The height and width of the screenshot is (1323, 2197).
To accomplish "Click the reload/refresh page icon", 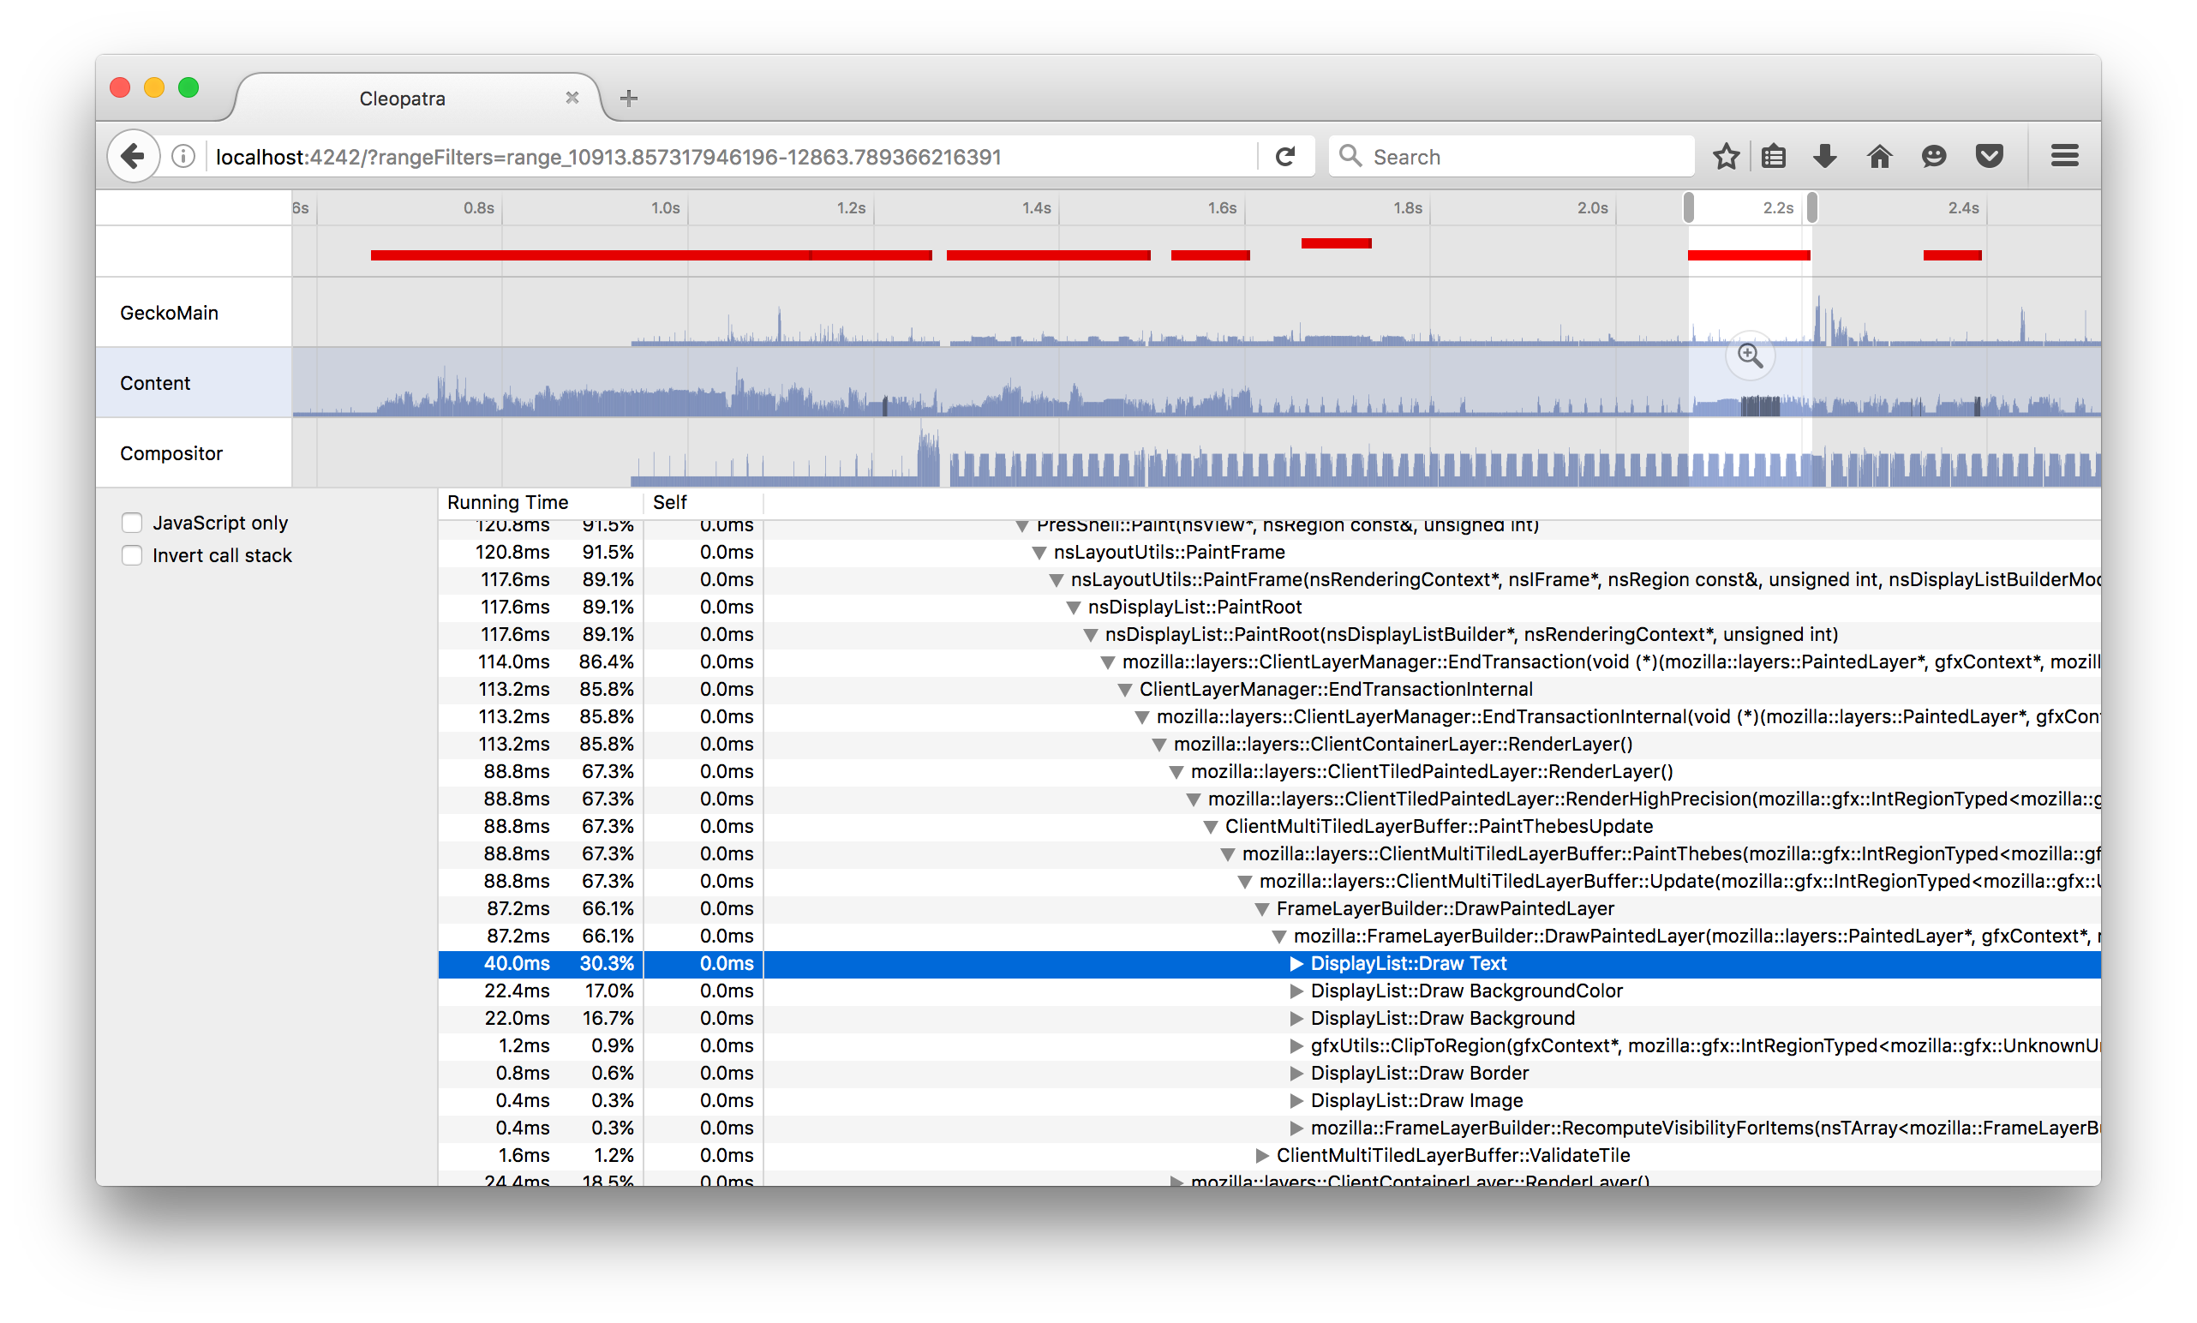I will (x=1287, y=157).
